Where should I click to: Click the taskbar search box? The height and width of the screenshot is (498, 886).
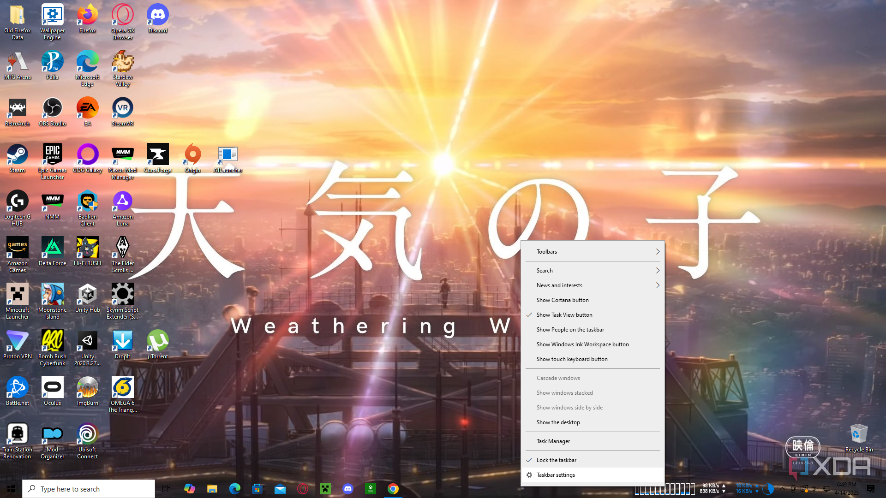point(89,489)
